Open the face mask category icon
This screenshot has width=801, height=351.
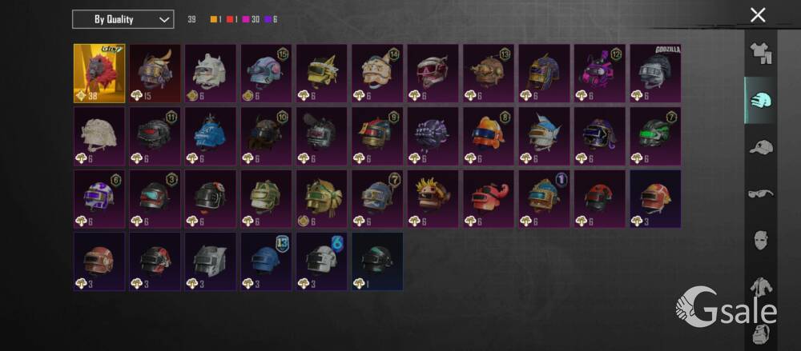pos(761,240)
